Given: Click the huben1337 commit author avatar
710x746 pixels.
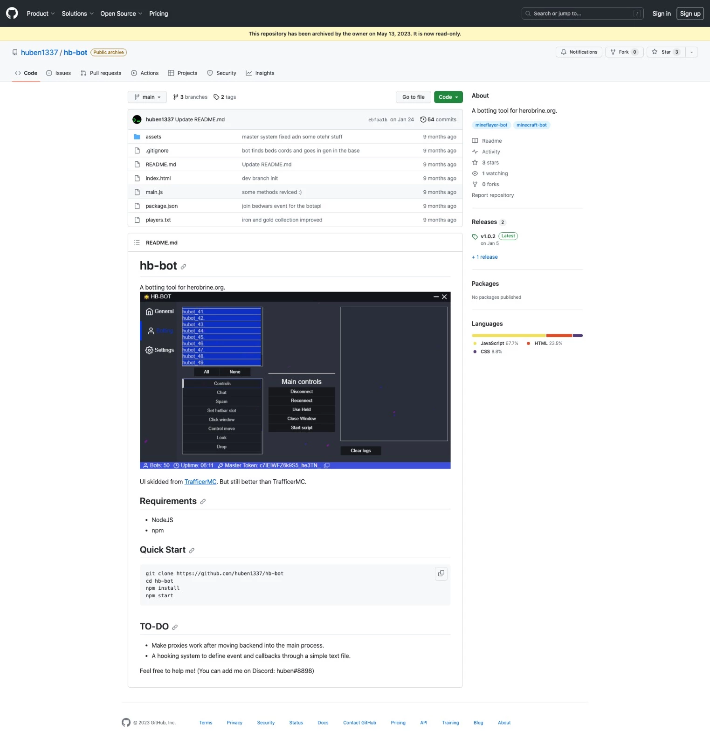Looking at the screenshot, I should pos(137,120).
